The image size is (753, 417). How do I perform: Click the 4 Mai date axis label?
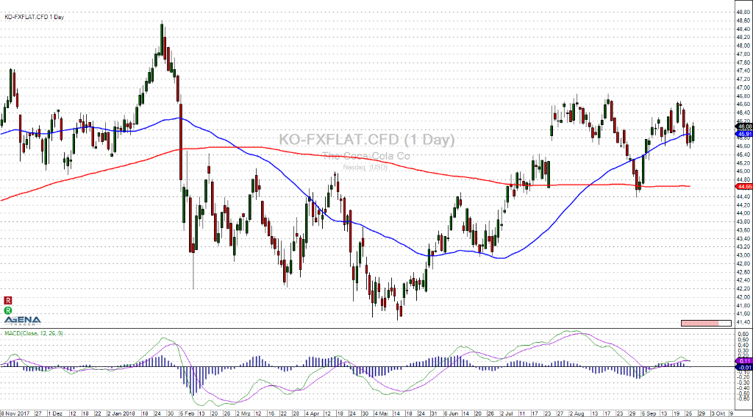380,413
